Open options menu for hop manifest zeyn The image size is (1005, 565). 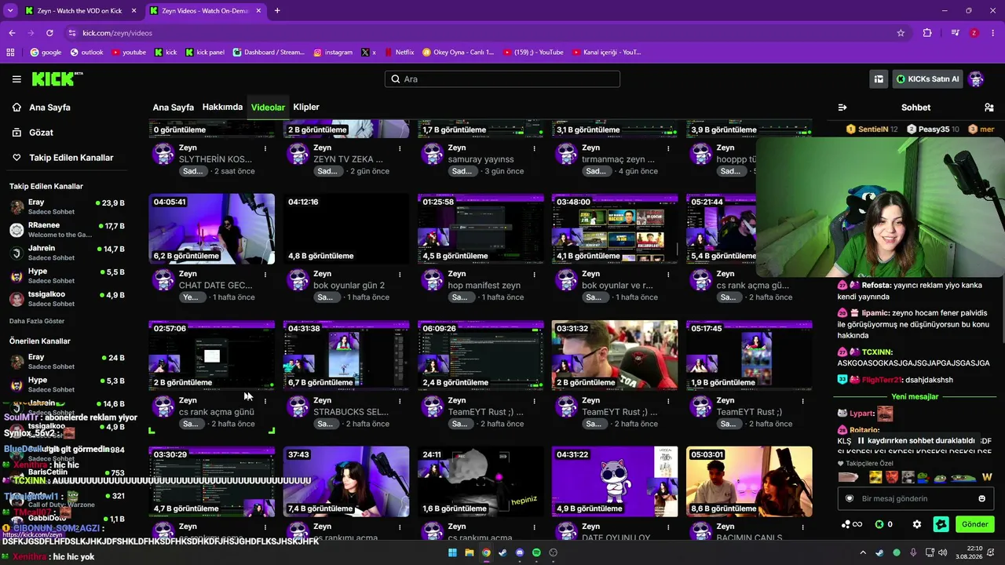534,275
